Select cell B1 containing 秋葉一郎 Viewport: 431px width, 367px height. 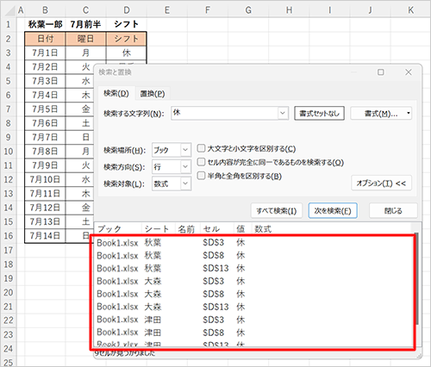(45, 24)
